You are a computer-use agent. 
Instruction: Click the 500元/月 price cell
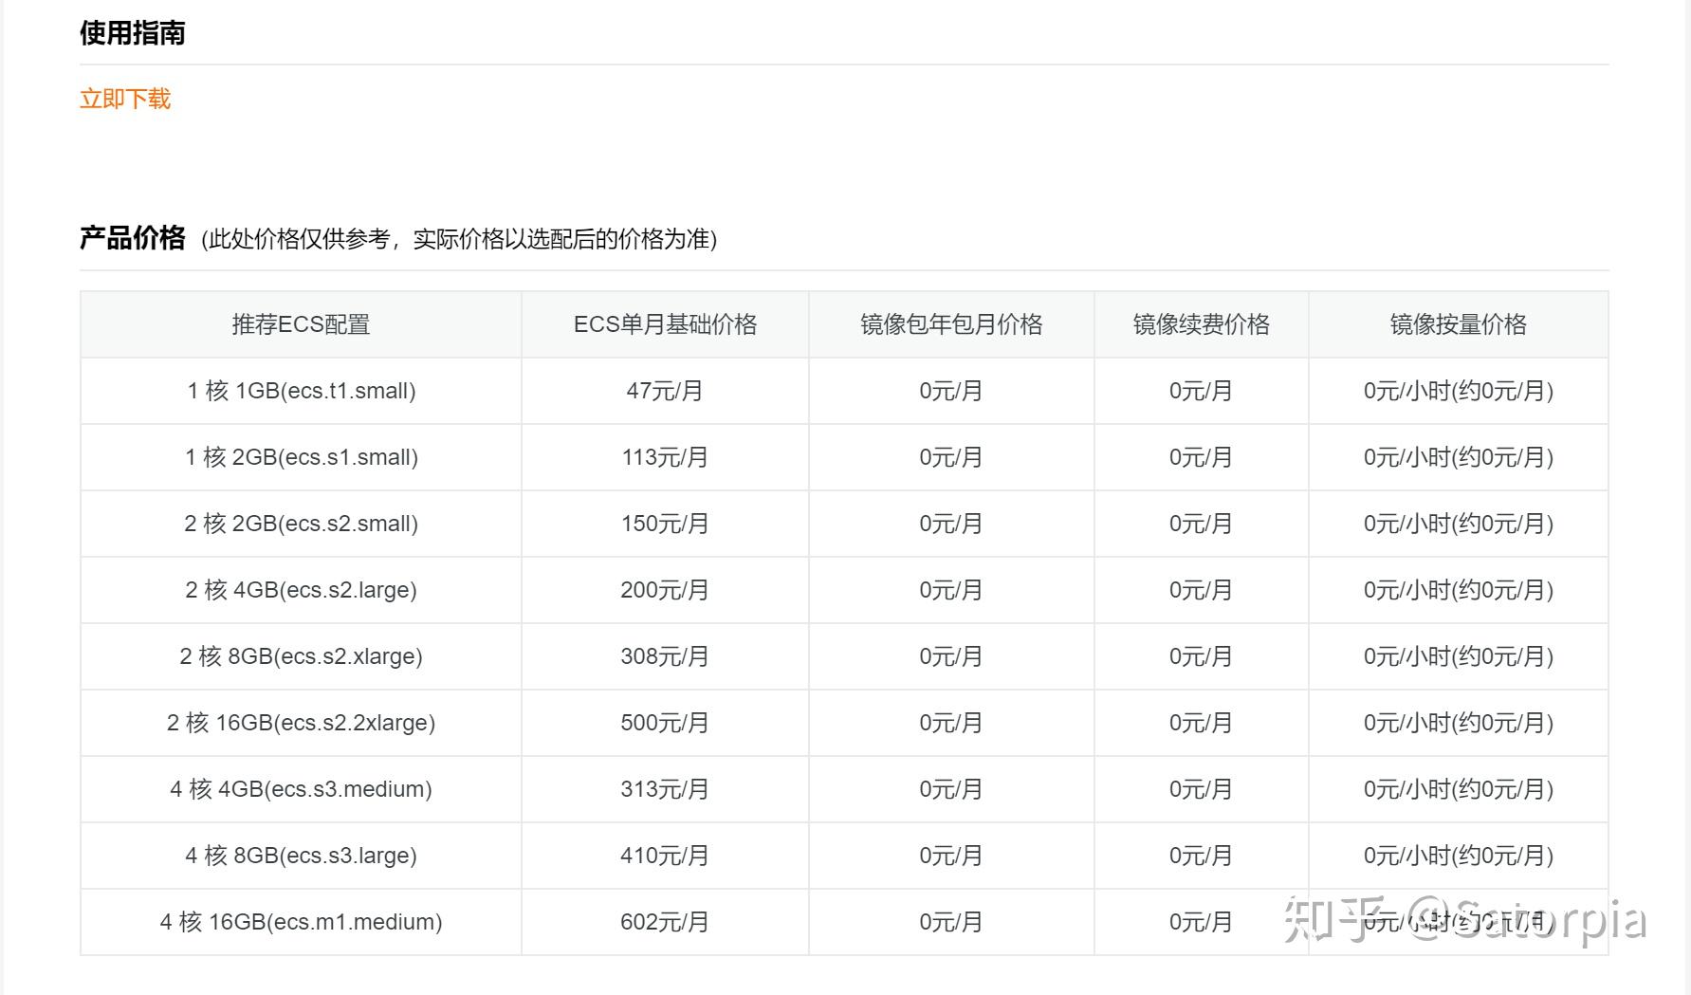coord(665,723)
